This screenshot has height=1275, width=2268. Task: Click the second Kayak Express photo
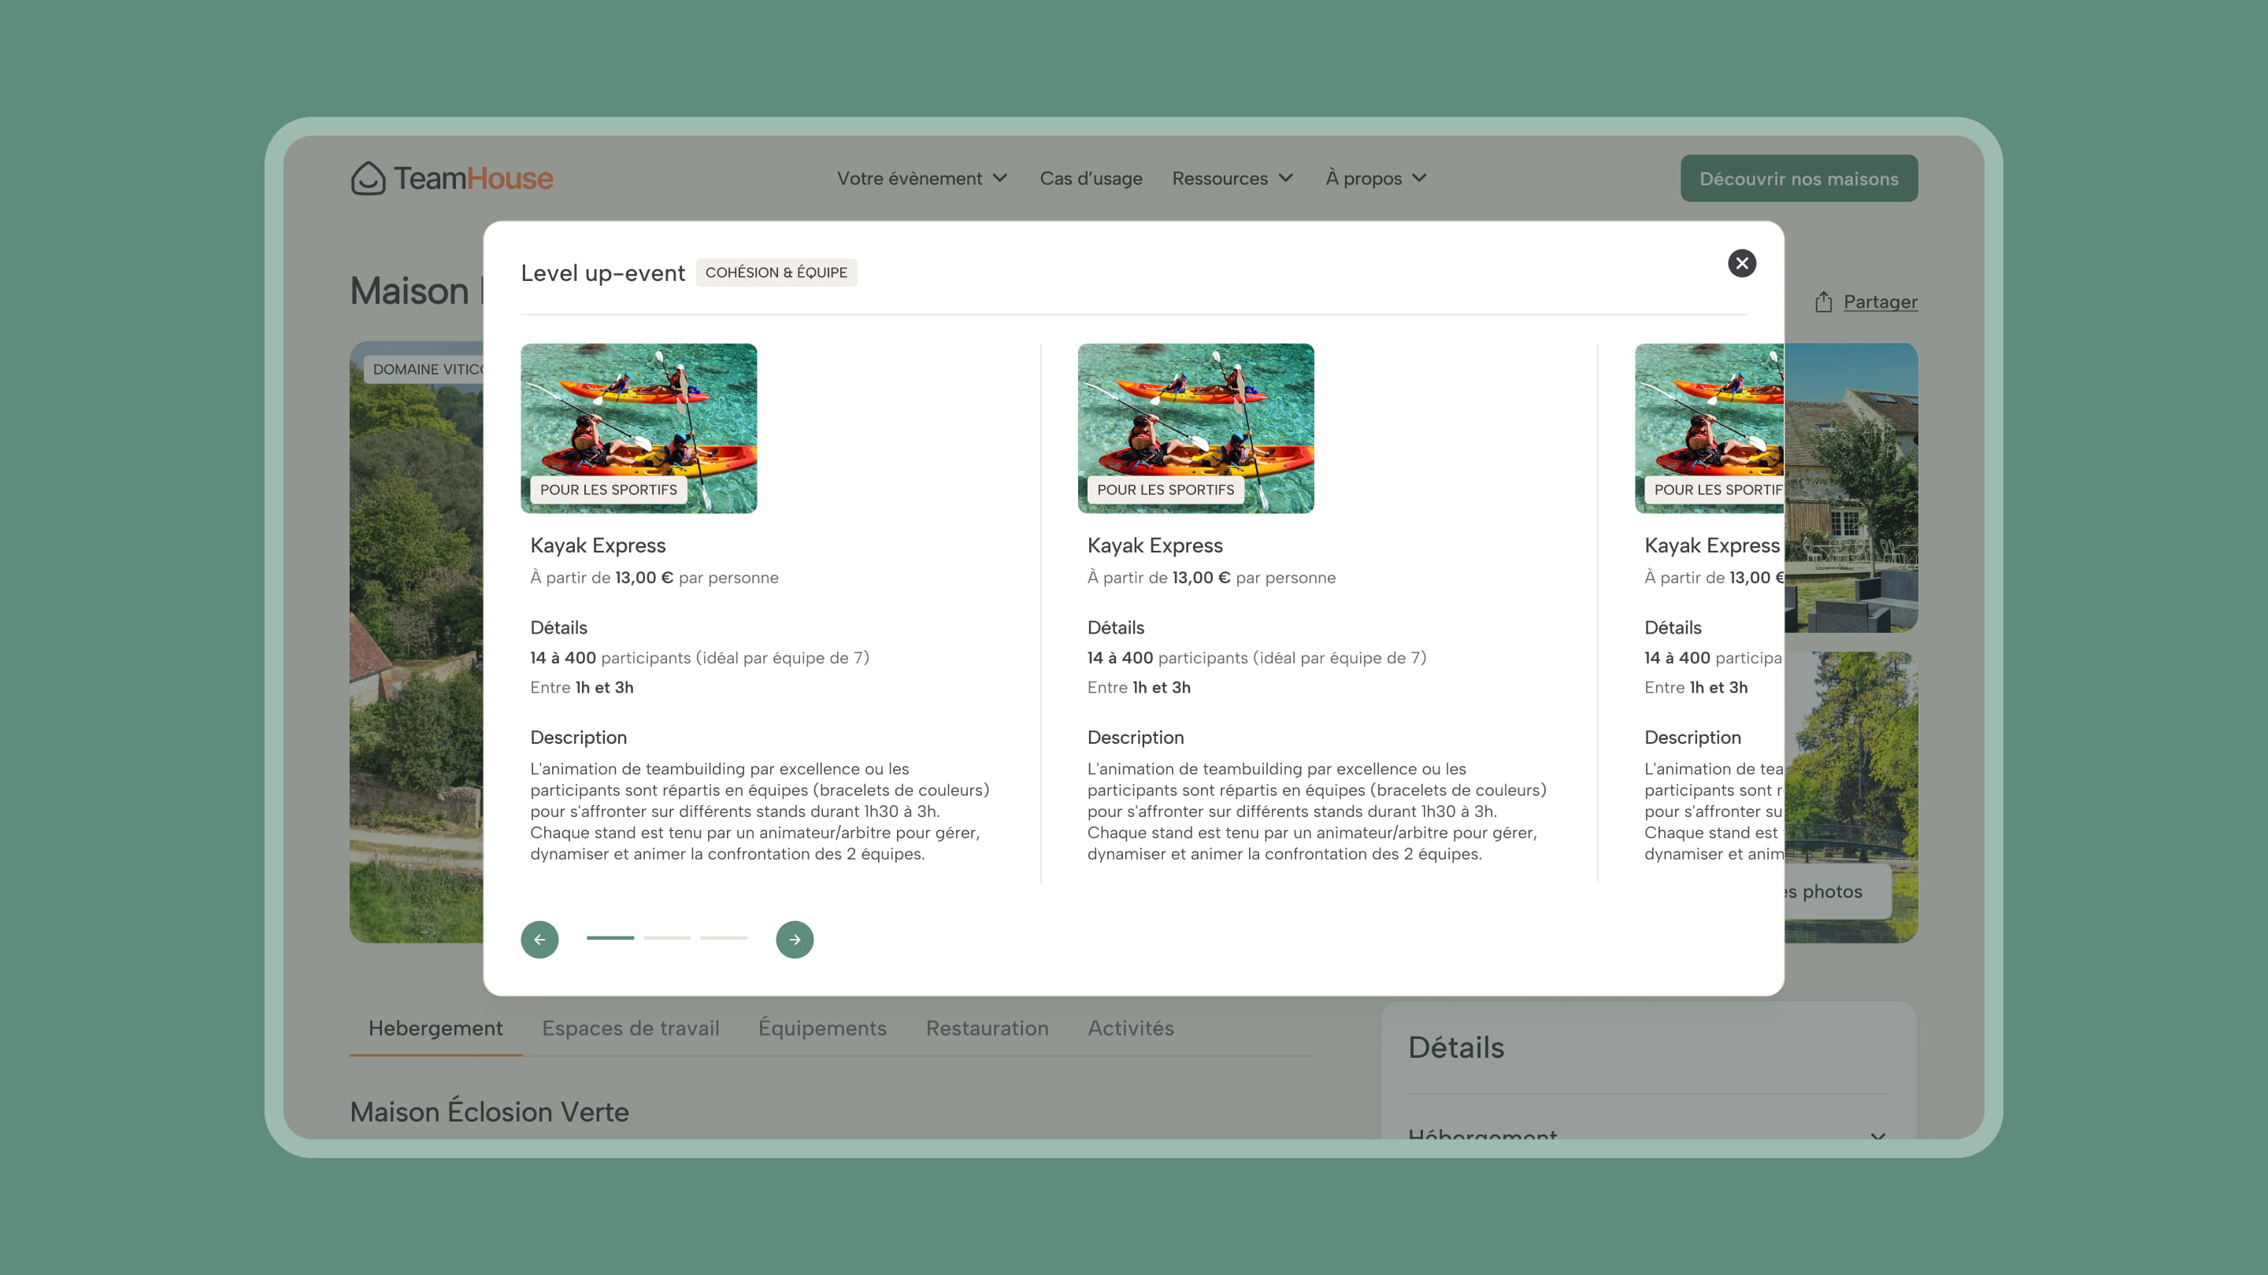click(1195, 427)
